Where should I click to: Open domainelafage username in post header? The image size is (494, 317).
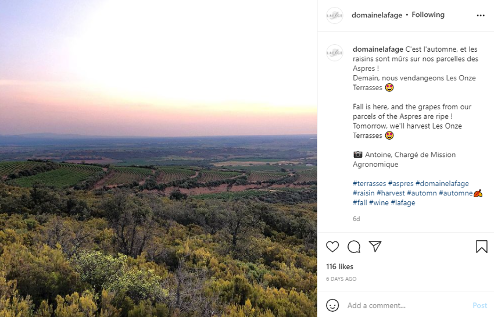[x=377, y=15]
